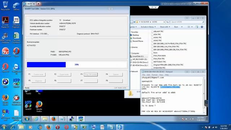231x130 pixels.
Task: Open the Tool32 icon on remote desktop
Action: (28, 92)
